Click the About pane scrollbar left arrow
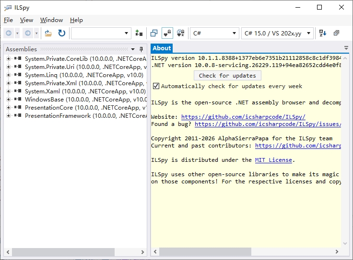Screen dimensions: 353x260 coord(155,252)
